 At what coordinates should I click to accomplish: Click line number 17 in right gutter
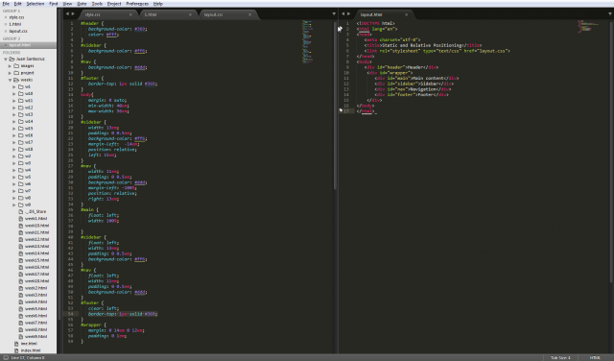point(346,111)
